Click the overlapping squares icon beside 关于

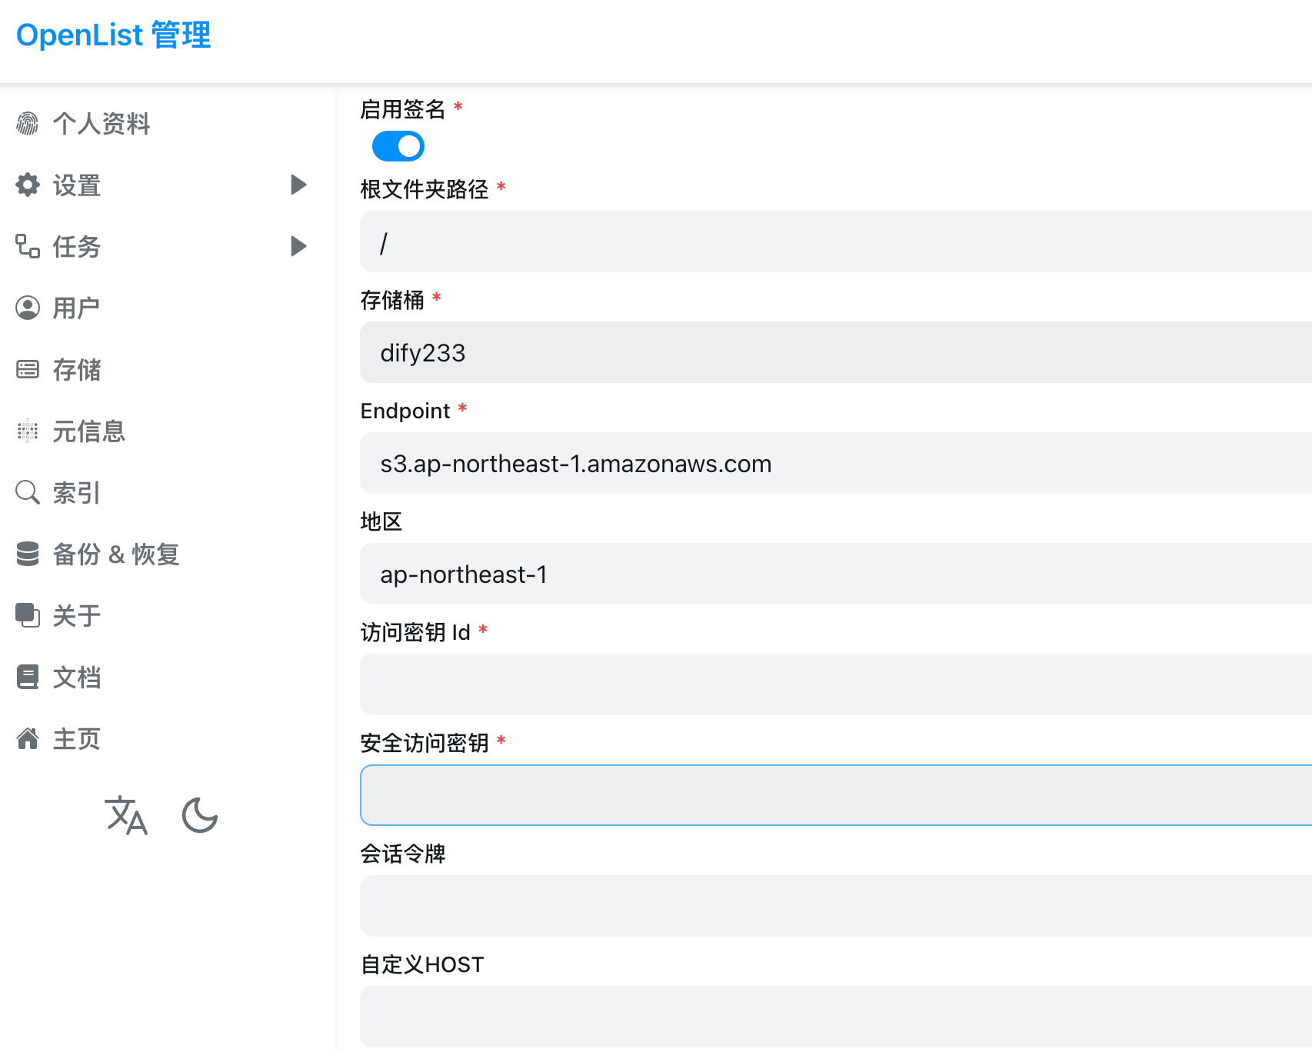click(x=28, y=615)
